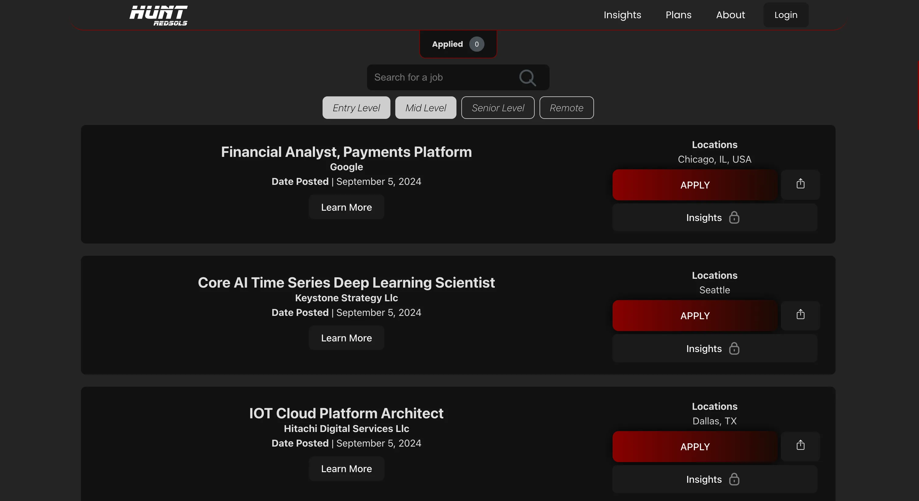
Task: Click the IOT Cloud Platform Architect title
Action: click(x=346, y=413)
